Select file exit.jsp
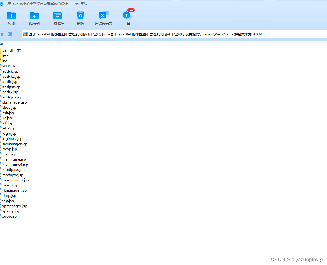This screenshot has width=327, height=265. [x=7, y=113]
